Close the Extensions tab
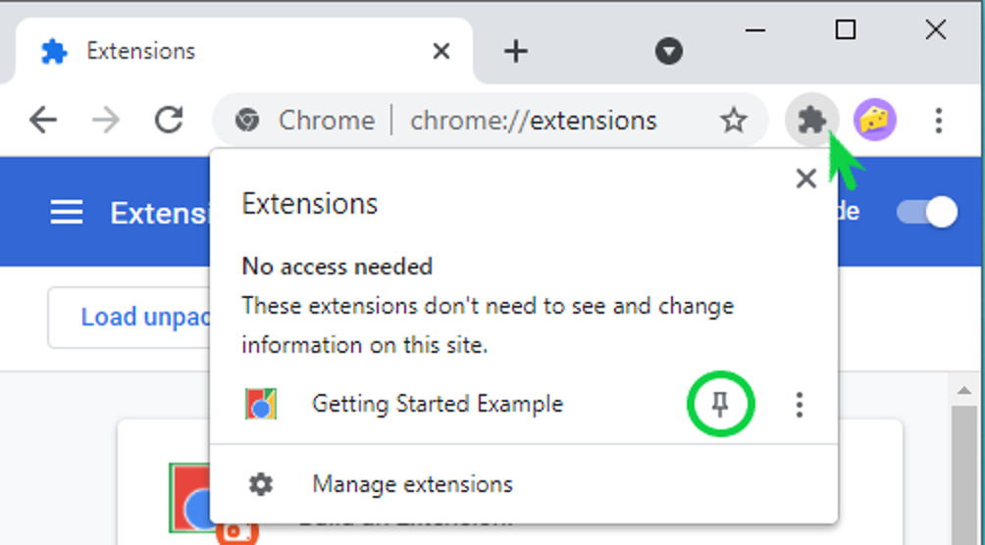The width and height of the screenshot is (985, 545). click(441, 51)
